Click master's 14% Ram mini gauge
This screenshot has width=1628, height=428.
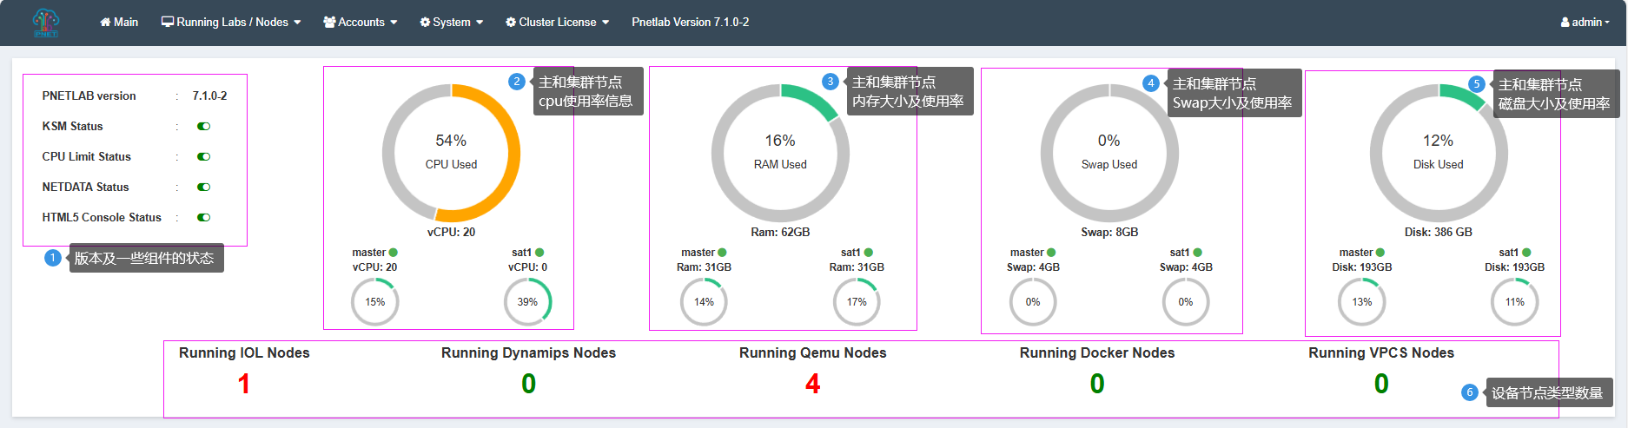pos(704,302)
